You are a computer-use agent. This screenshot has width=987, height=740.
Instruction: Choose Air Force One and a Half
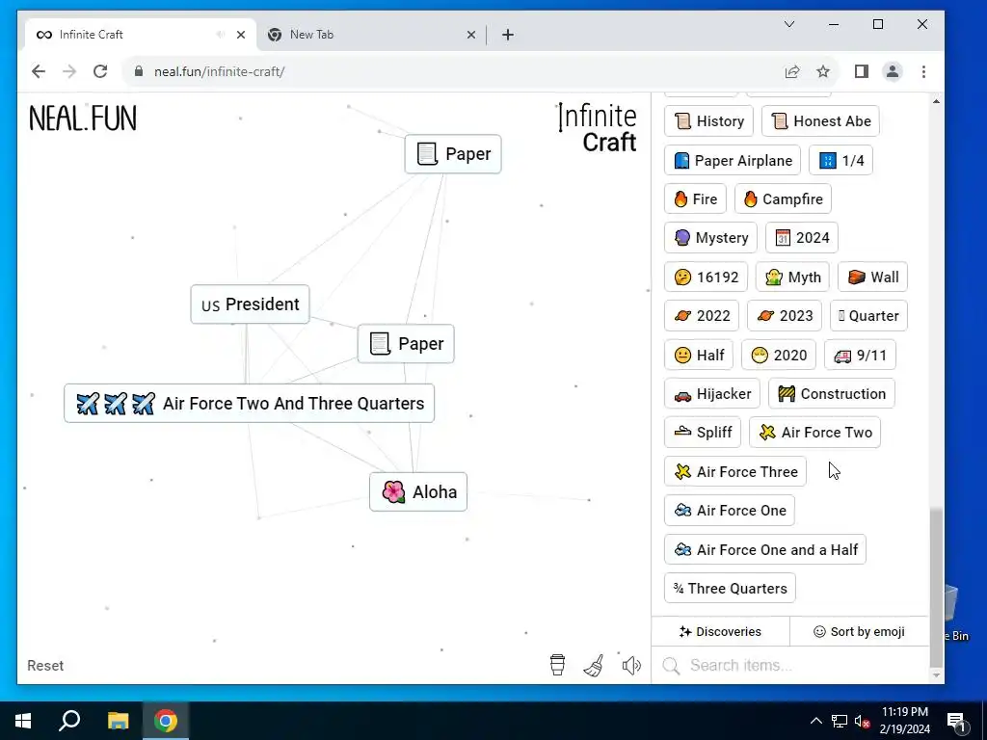click(765, 549)
